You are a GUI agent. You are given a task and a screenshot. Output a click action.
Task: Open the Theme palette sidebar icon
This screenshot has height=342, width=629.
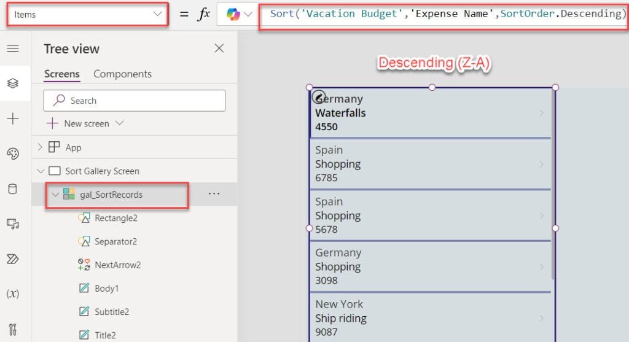[13, 154]
